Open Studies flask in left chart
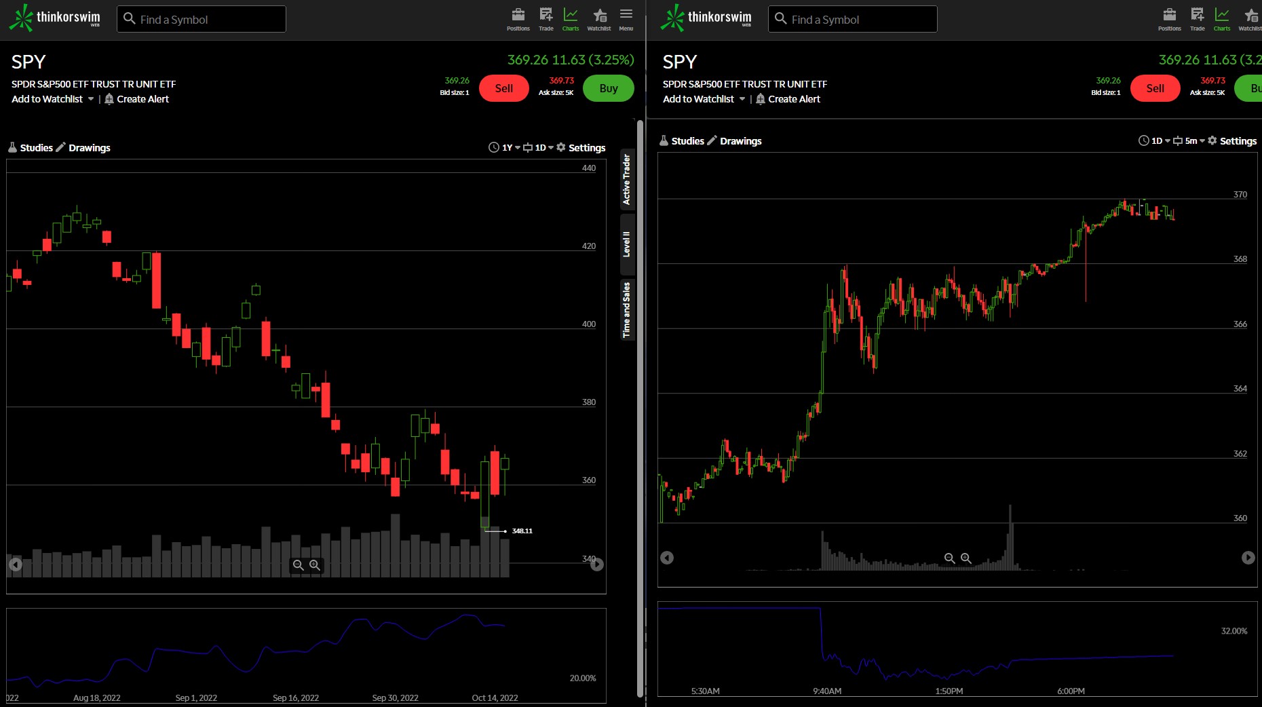This screenshot has height=707, width=1262. pos(31,147)
